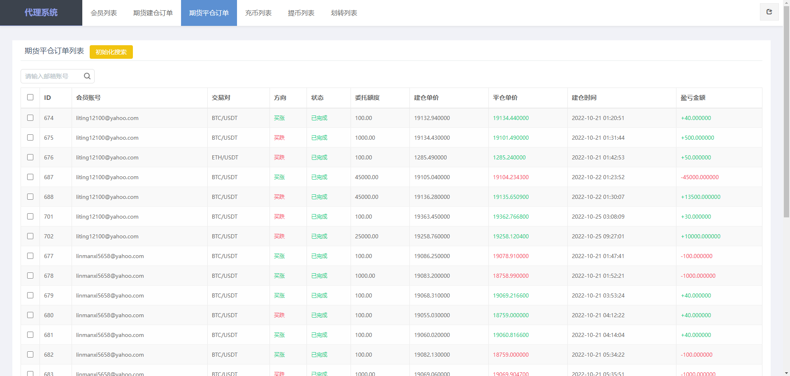Switch to 期货建仓订单 tab

[x=153, y=13]
